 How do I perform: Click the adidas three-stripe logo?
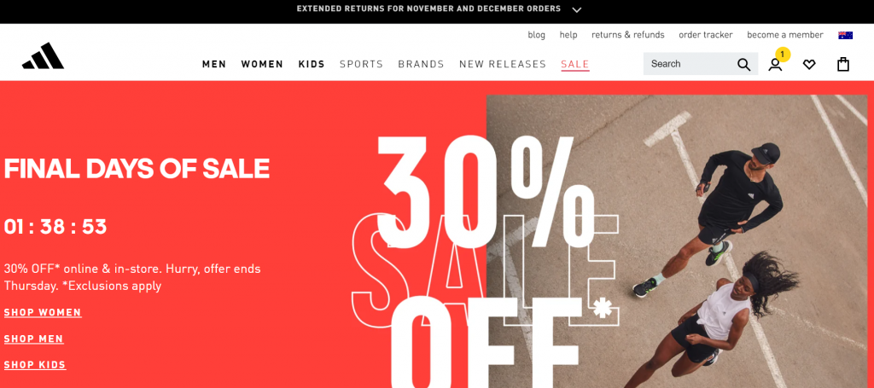[43, 56]
